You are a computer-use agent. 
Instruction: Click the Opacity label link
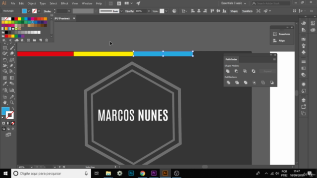click(x=129, y=11)
